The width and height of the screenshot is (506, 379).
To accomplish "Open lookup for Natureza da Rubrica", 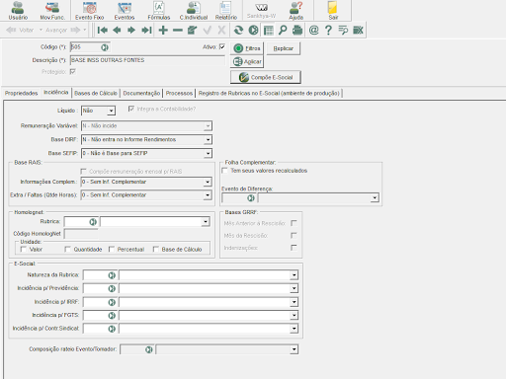I will click(112, 275).
